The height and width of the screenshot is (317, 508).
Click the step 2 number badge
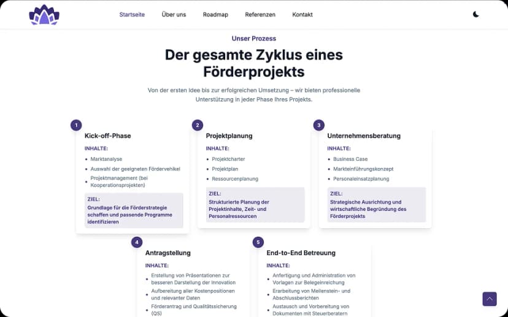pos(198,125)
